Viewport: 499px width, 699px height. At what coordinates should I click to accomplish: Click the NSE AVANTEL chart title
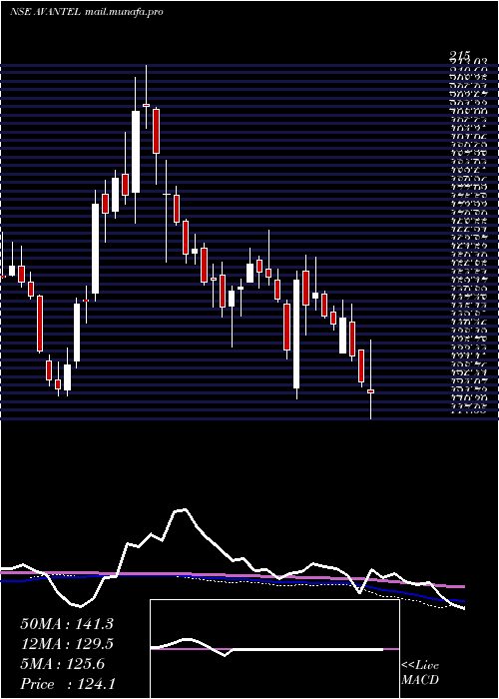pos(45,12)
